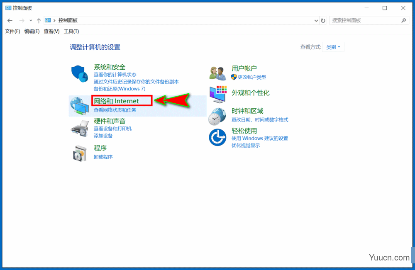
Task: Open 用户帐户 category link
Action: (244, 68)
